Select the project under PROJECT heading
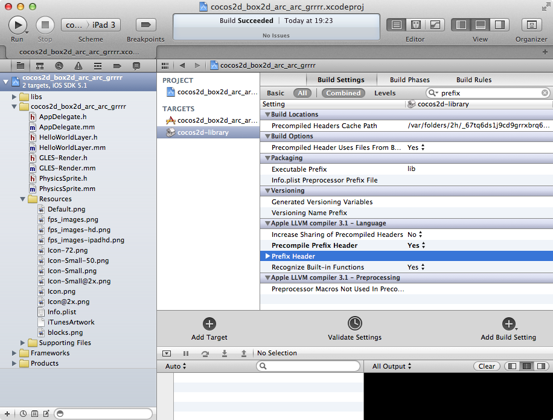This screenshot has width=553, height=420. coord(208,92)
